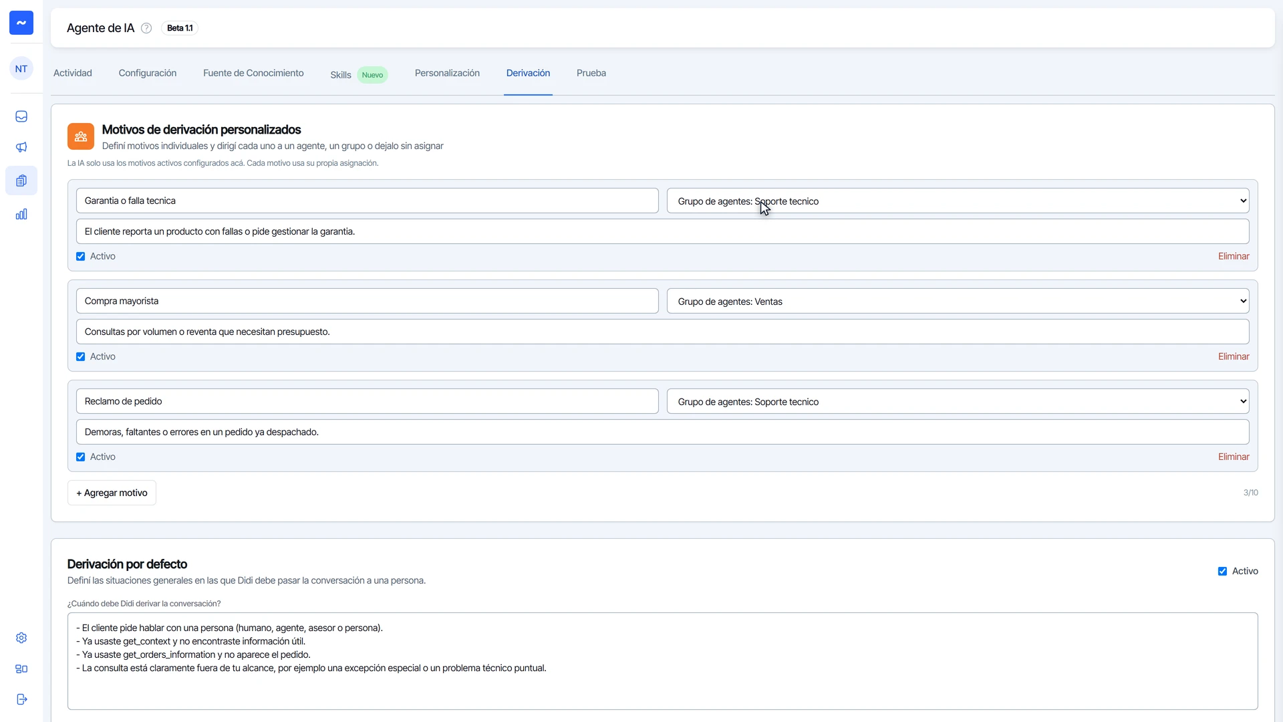Screen dimensions: 1283x722
Task: Click the Compra mayorista name field
Action: pos(367,301)
